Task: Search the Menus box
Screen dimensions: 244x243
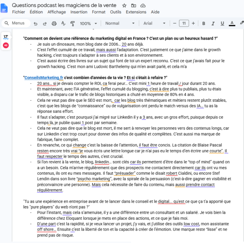Action: click(16, 23)
